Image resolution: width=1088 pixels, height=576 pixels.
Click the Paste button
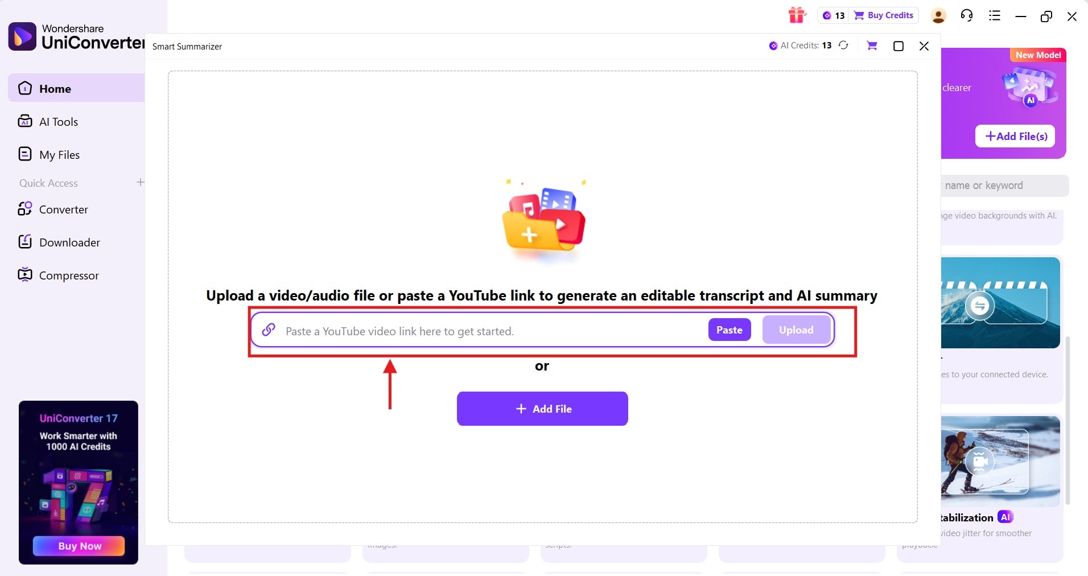pos(729,330)
